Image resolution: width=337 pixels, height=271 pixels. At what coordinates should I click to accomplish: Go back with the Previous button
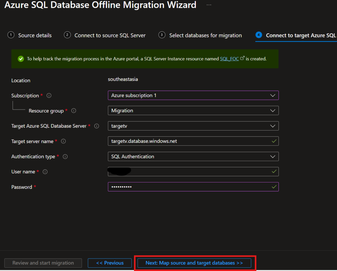tap(110, 263)
